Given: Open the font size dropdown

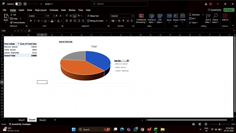Looking at the screenshot, I should [53, 16].
